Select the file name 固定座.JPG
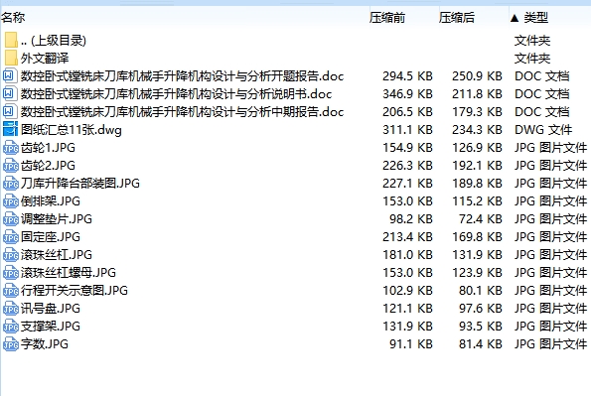 51,237
